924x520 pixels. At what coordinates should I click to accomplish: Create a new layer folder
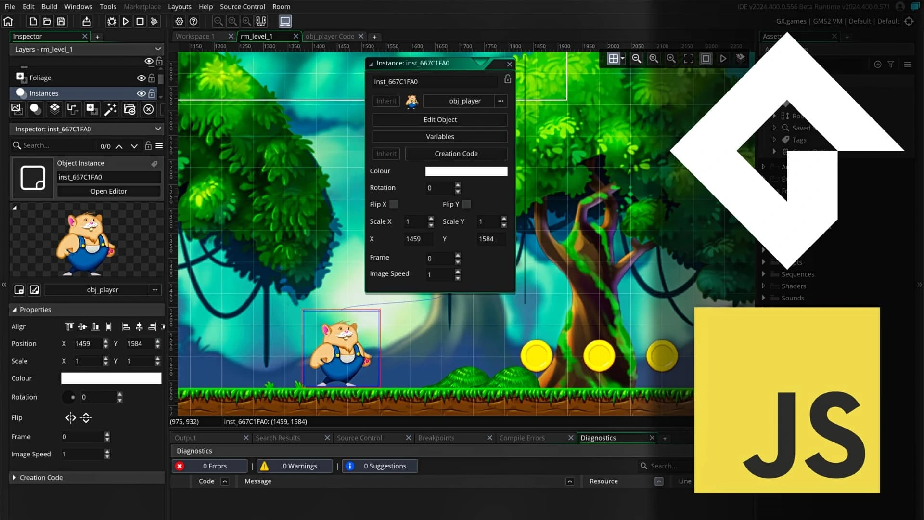pos(129,109)
